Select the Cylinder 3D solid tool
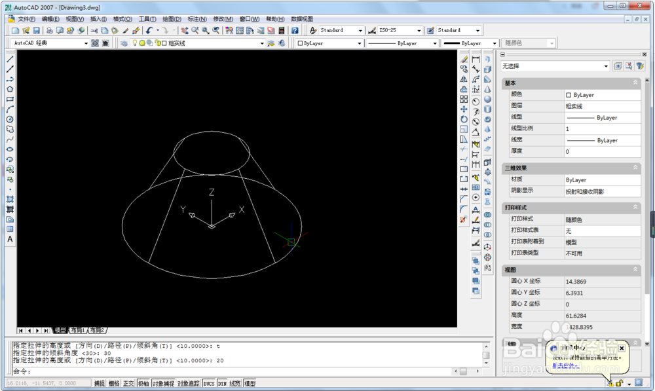The width and height of the screenshot is (655, 391). (487, 109)
